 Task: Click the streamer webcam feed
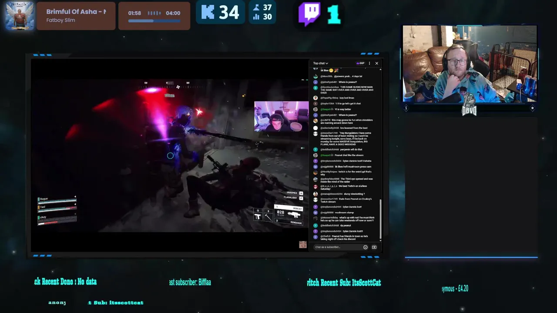click(470, 63)
